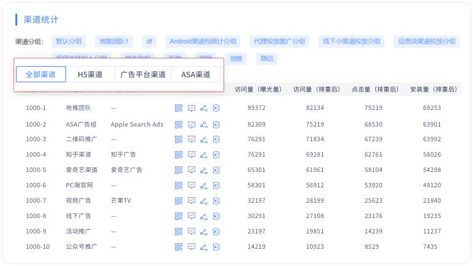
Task: Select 代理投放推广分组 group tag
Action: click(x=280, y=41)
